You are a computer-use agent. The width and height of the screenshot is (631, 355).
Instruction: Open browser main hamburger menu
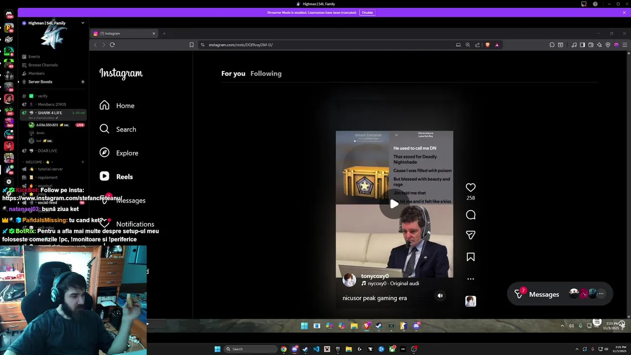[x=625, y=45]
